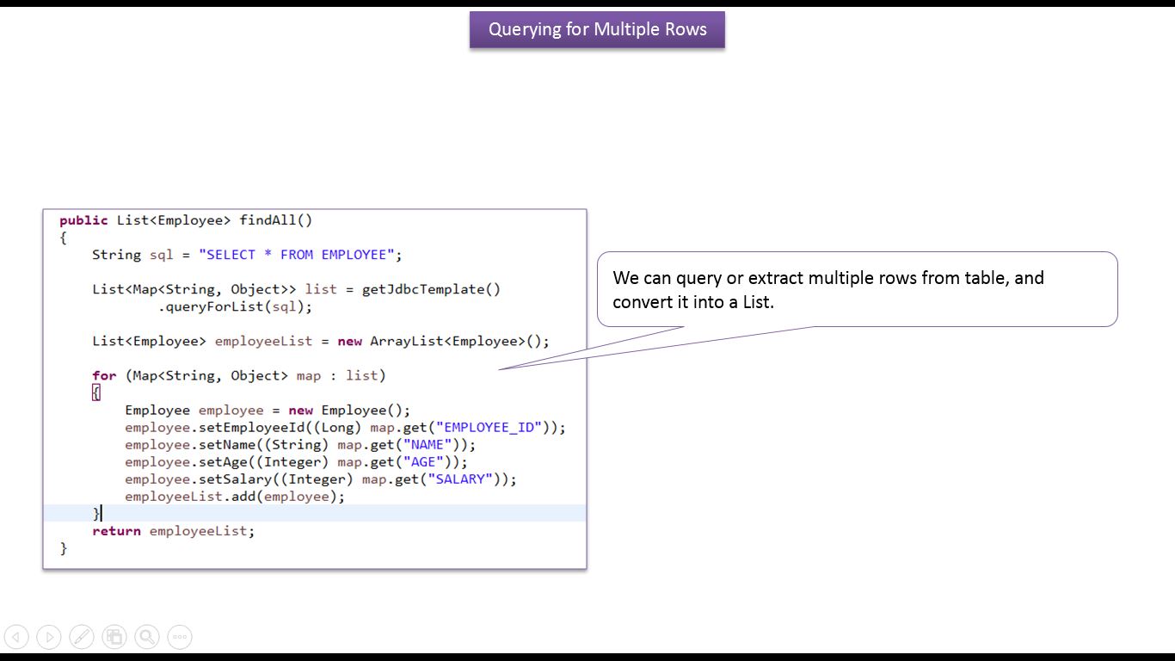This screenshot has height=661, width=1175.
Task: Select the return employeeList statement
Action: (x=172, y=530)
